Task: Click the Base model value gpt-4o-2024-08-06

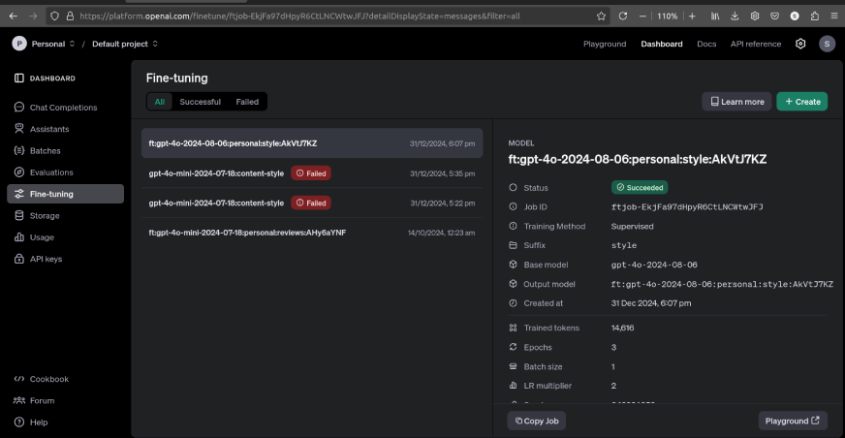Action: pos(654,265)
